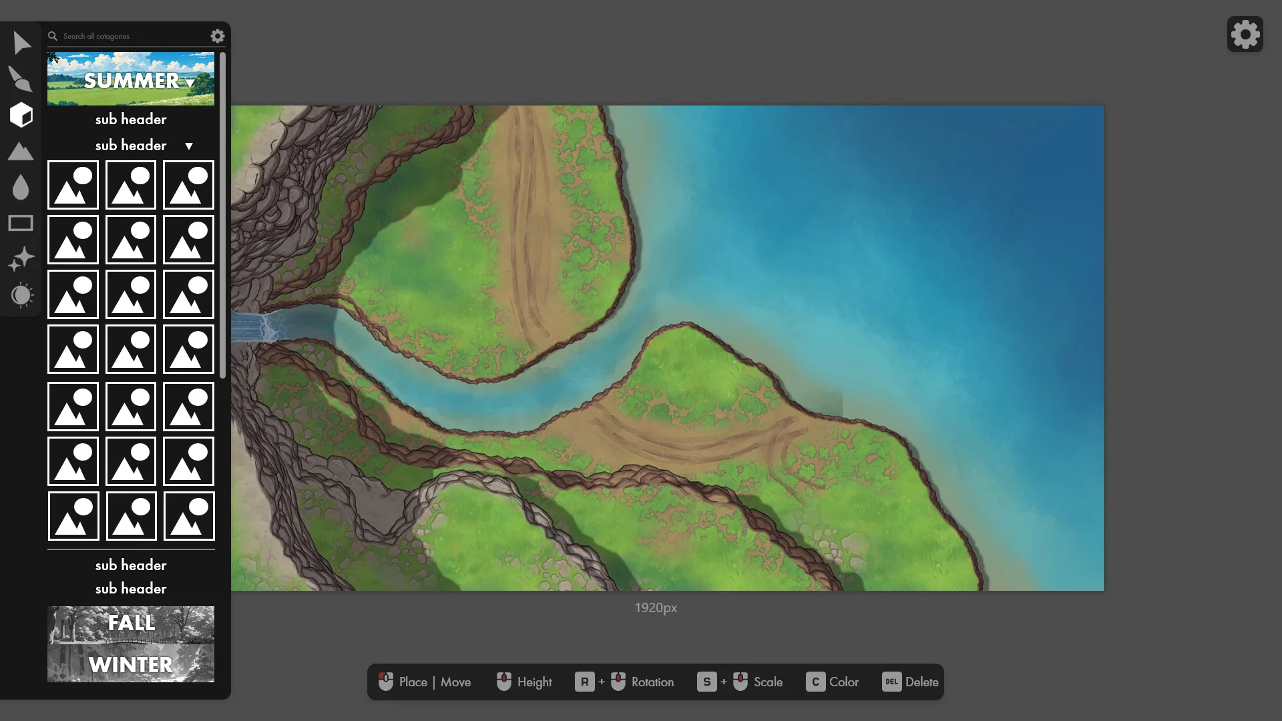Viewport: 1282px width, 721px height.
Task: Click the Color control in bottom bar
Action: (832, 682)
